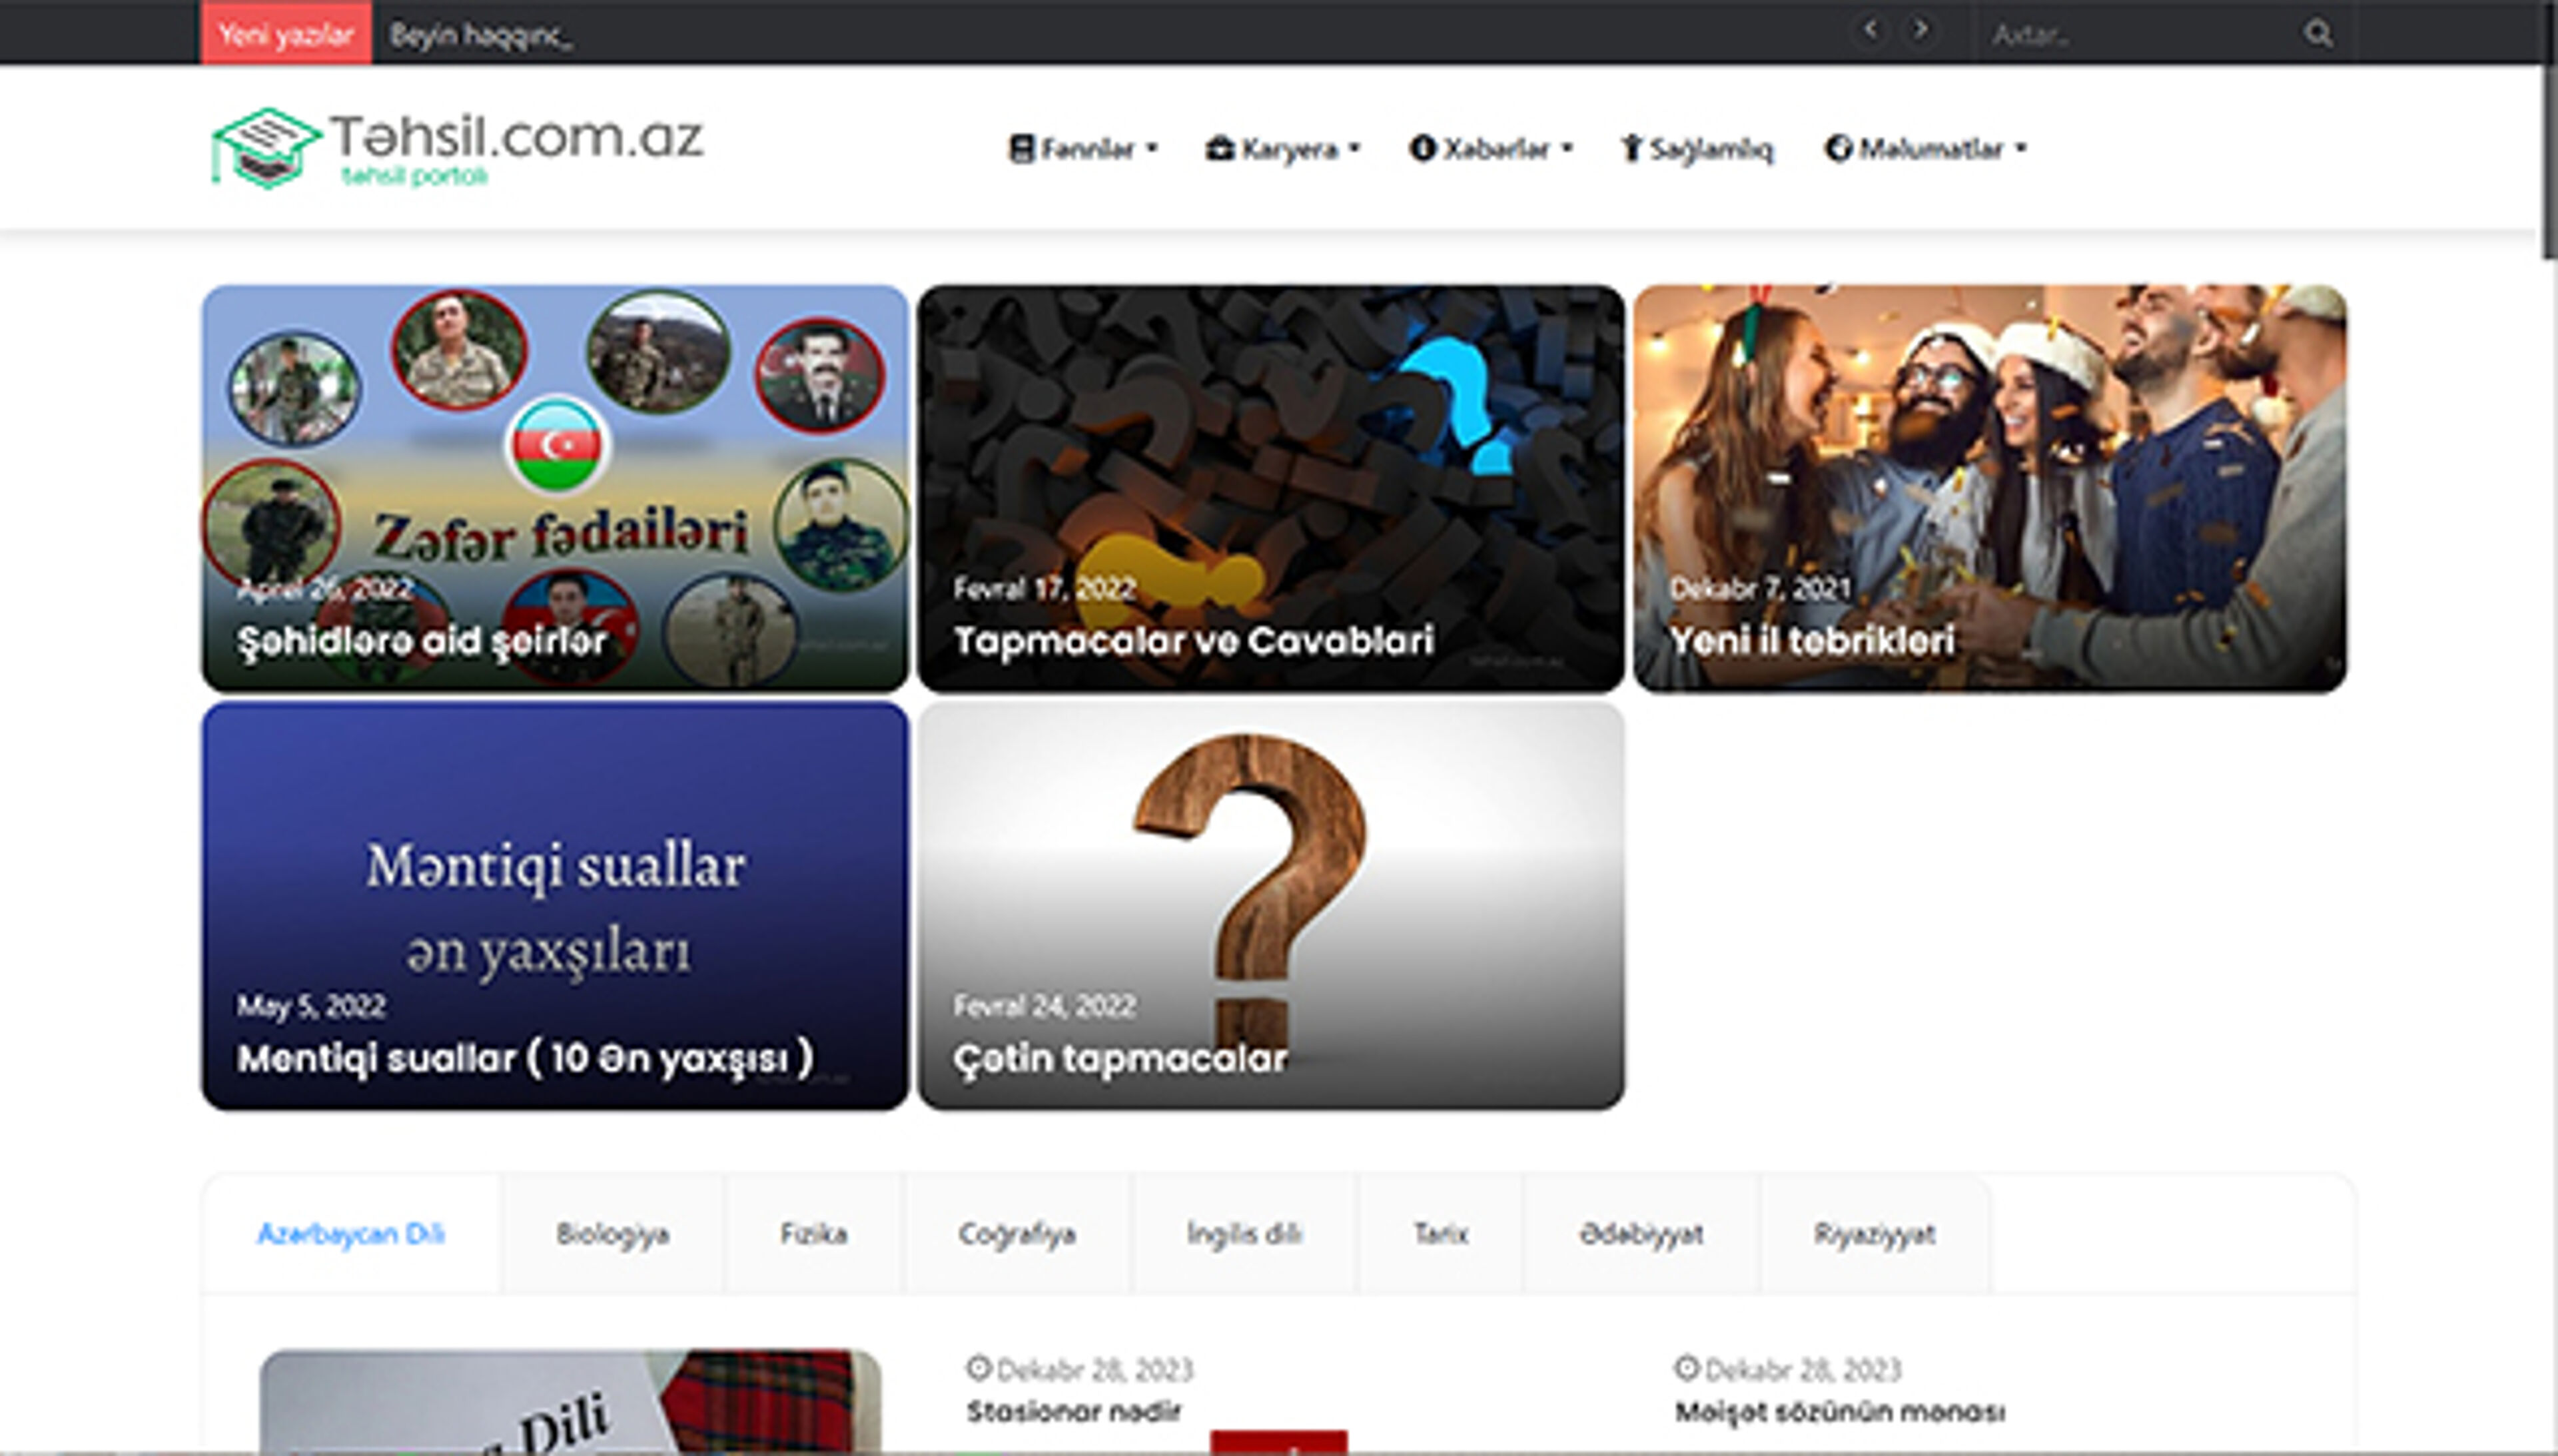Select the Riyaziyyat tab
2558x1456 pixels.
tap(1874, 1234)
